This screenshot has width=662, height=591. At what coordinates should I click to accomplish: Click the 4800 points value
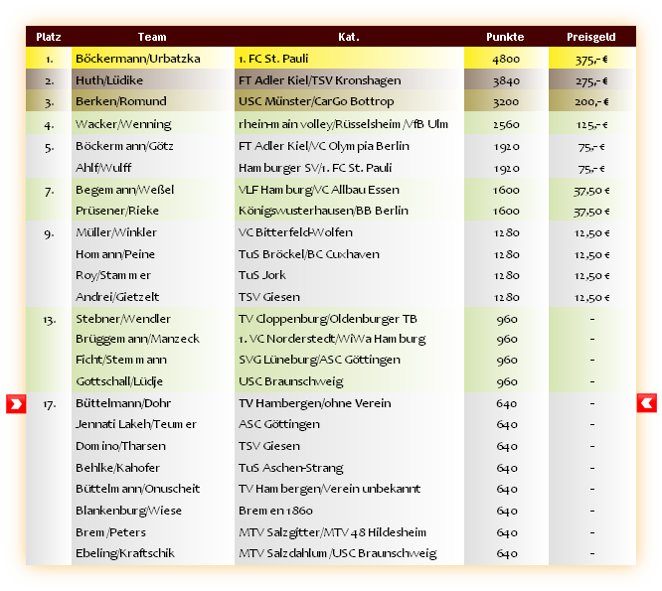(506, 59)
